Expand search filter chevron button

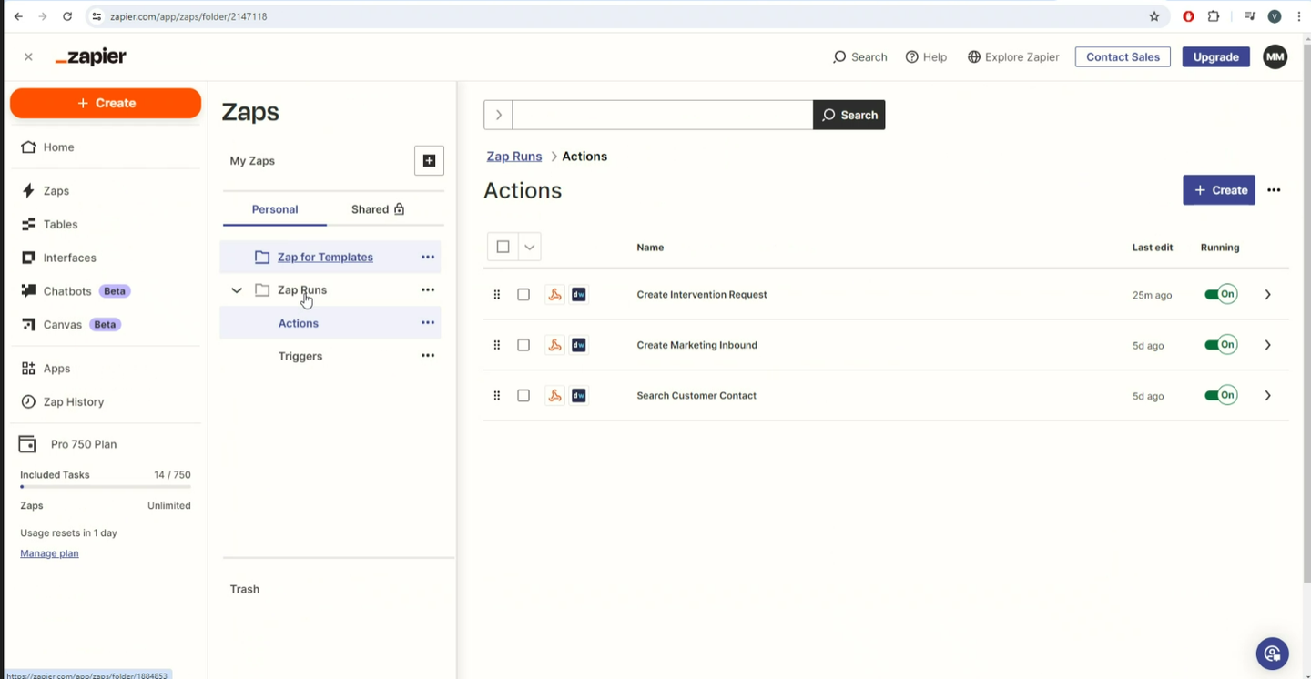click(498, 115)
